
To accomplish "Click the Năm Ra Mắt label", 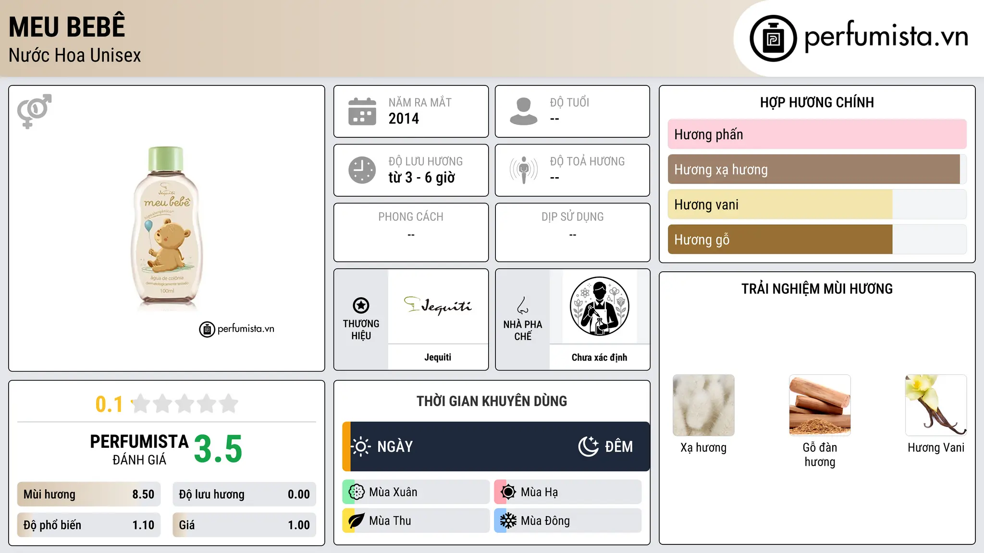I will (x=420, y=102).
